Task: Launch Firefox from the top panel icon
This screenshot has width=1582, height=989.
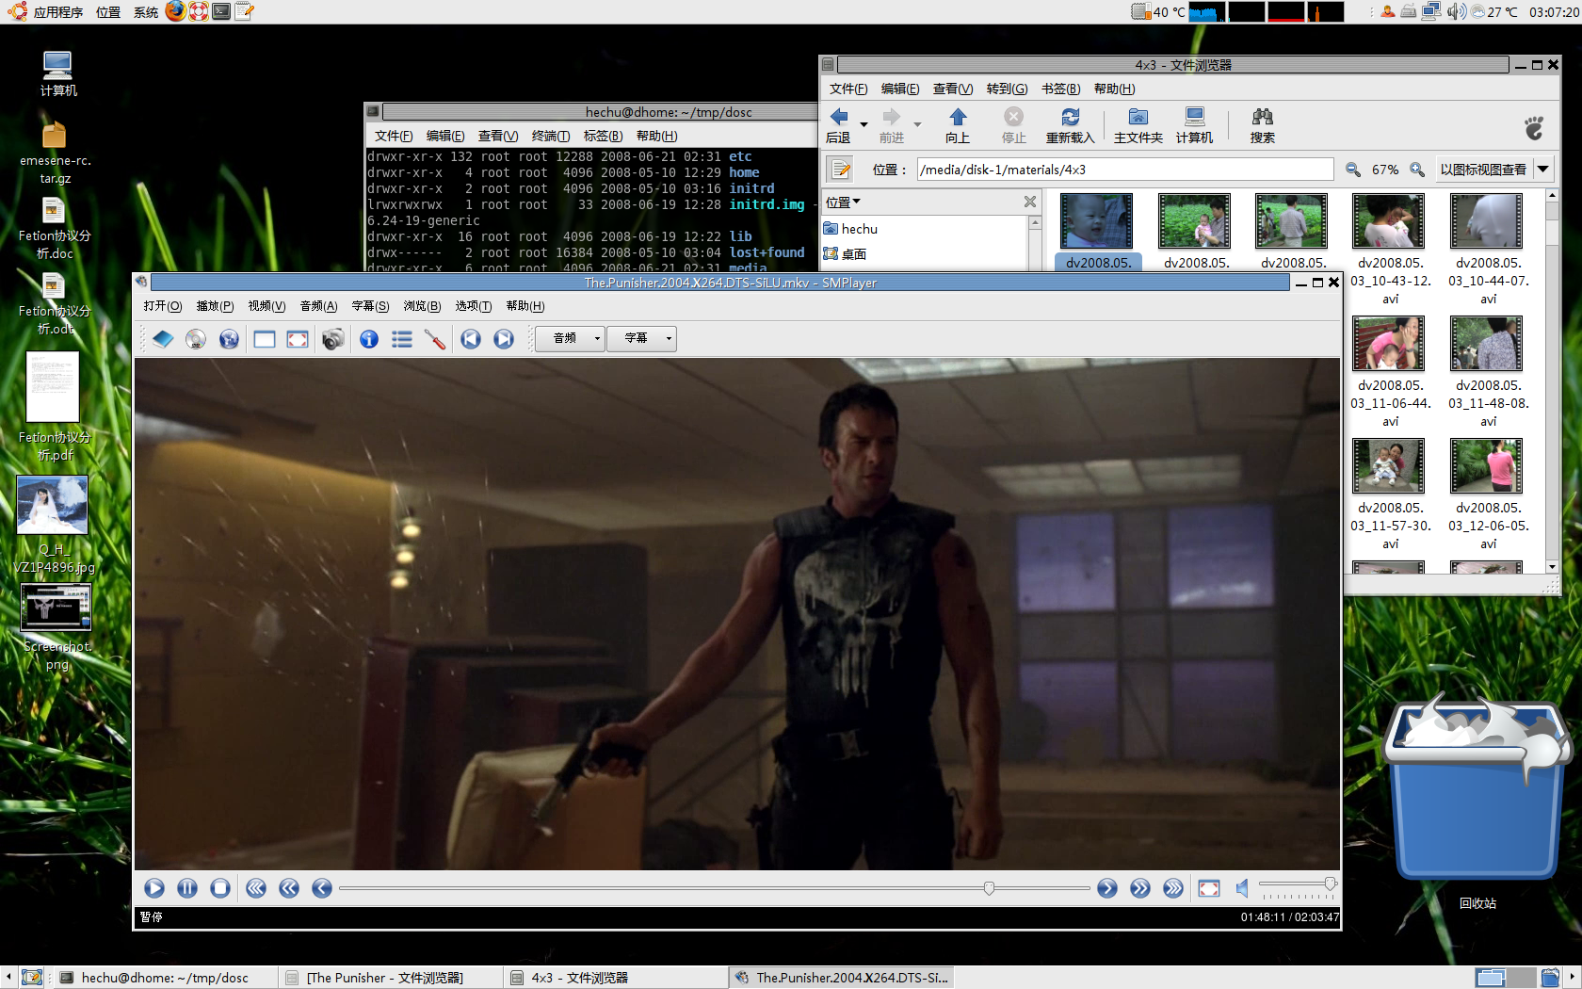Action: tap(175, 11)
